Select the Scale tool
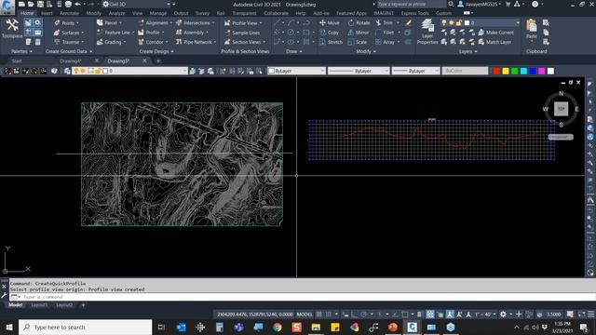Image resolution: width=596 pixels, height=335 pixels. point(358,42)
